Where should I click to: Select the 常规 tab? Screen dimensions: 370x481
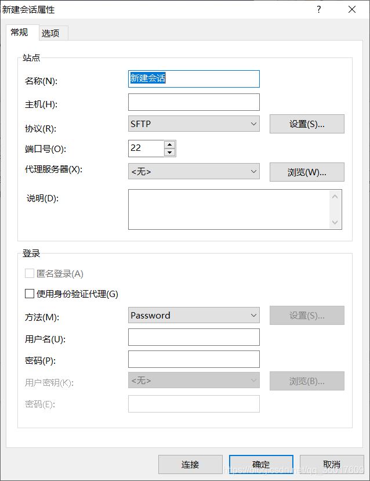coord(19,32)
